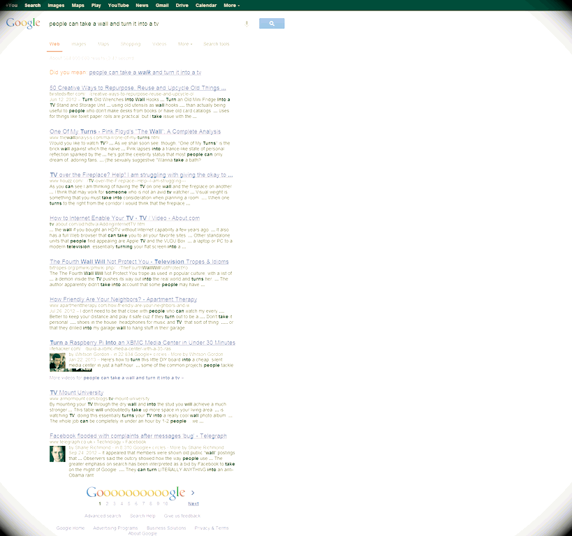Image resolution: width=572 pixels, height=536 pixels.
Task: Switch to the Shopping results tab
Action: (x=130, y=44)
